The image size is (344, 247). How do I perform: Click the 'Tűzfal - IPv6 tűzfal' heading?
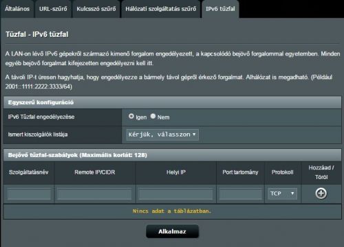[37, 34]
